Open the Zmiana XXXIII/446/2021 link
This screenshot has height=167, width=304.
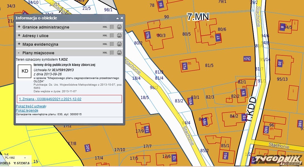50,99
